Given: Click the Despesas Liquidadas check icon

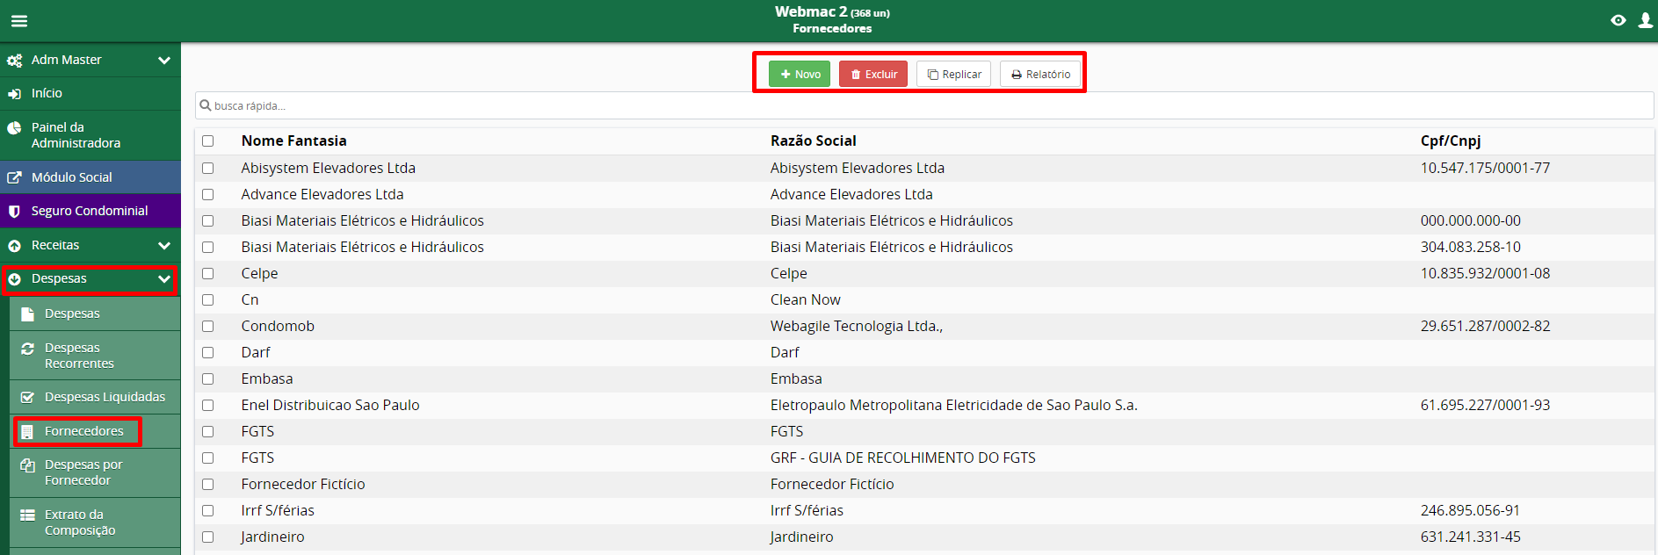Looking at the screenshot, I should 27,397.
